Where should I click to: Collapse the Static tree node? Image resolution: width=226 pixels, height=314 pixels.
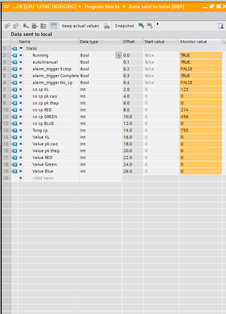21,48
